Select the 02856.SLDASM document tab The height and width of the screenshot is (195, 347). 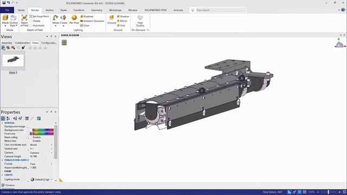point(70,35)
